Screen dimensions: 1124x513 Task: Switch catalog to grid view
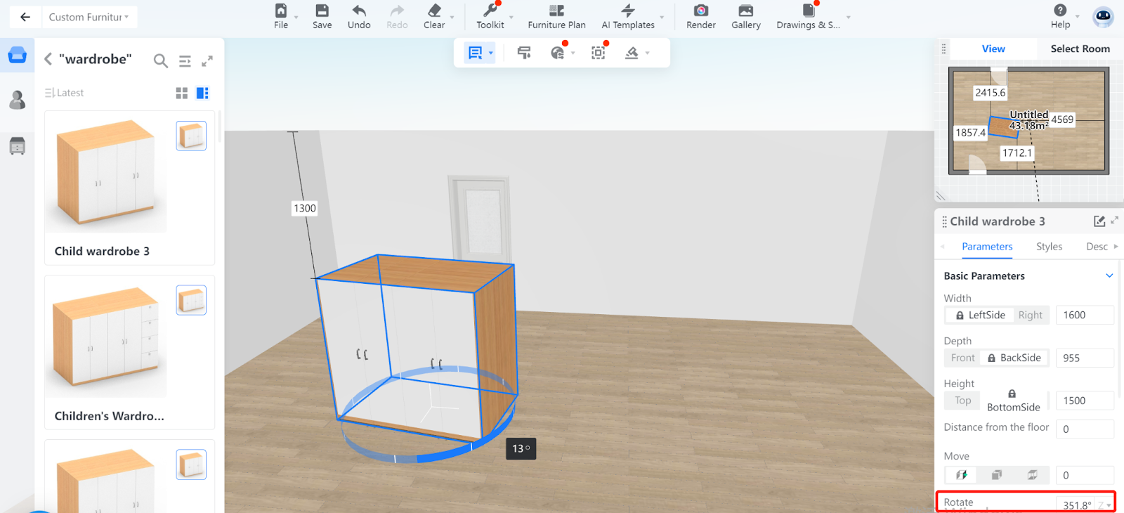coord(182,93)
